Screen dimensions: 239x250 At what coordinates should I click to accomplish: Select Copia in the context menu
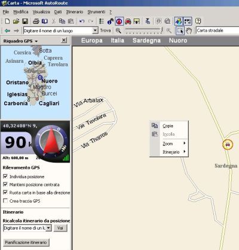(x=169, y=126)
